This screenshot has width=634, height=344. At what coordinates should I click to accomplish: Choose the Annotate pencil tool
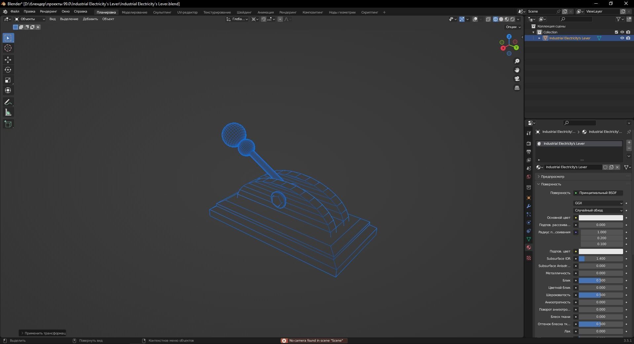point(8,102)
